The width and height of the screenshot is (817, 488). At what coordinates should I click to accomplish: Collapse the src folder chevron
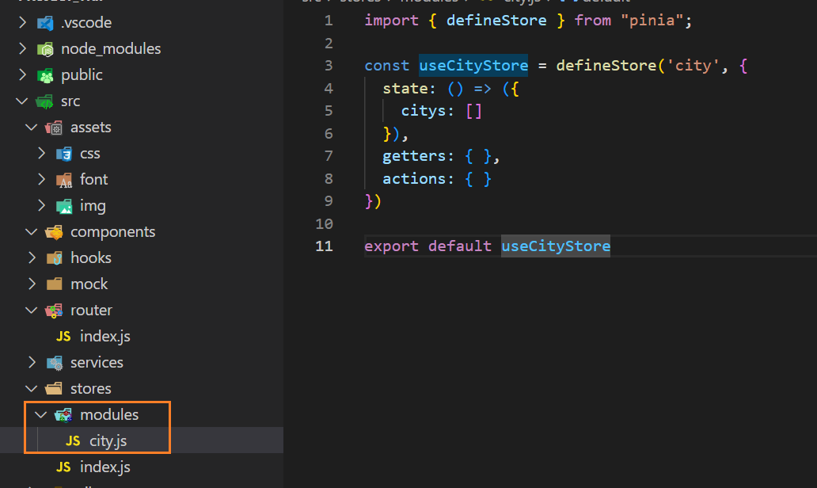click(22, 101)
